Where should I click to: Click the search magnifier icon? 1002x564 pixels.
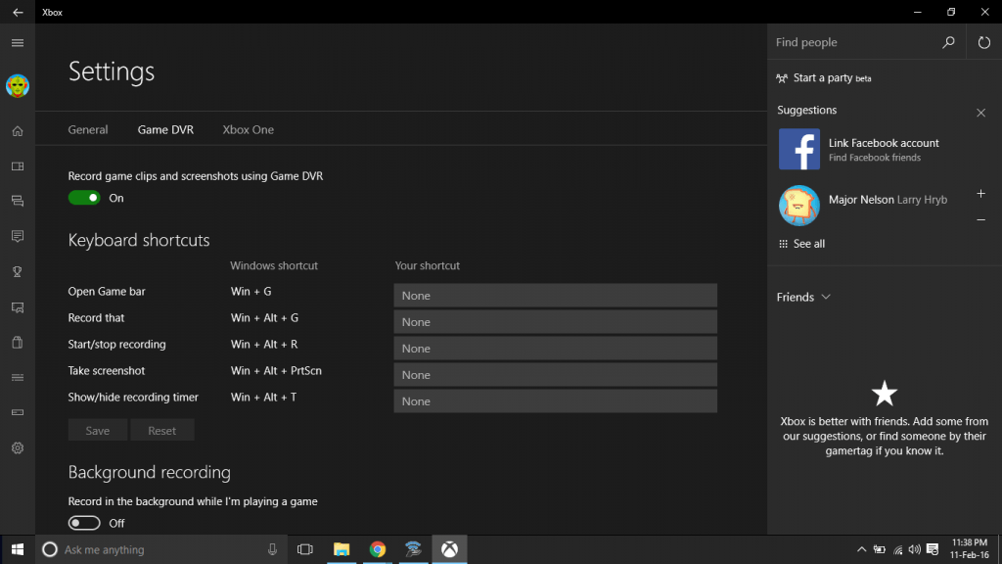948,42
